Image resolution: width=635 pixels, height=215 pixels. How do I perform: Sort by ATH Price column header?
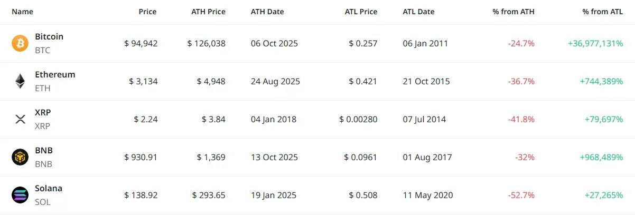pos(208,12)
